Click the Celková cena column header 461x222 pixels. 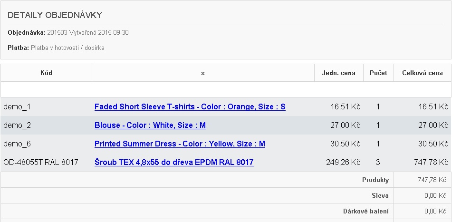422,73
